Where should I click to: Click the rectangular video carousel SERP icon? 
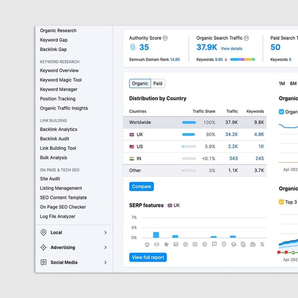click(195, 244)
